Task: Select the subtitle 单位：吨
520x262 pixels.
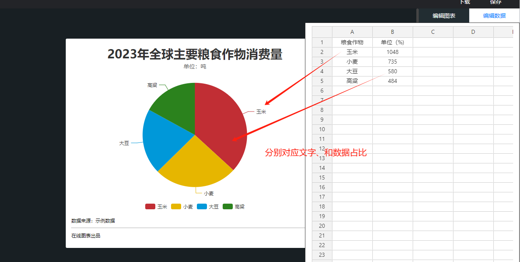Action: 195,66
